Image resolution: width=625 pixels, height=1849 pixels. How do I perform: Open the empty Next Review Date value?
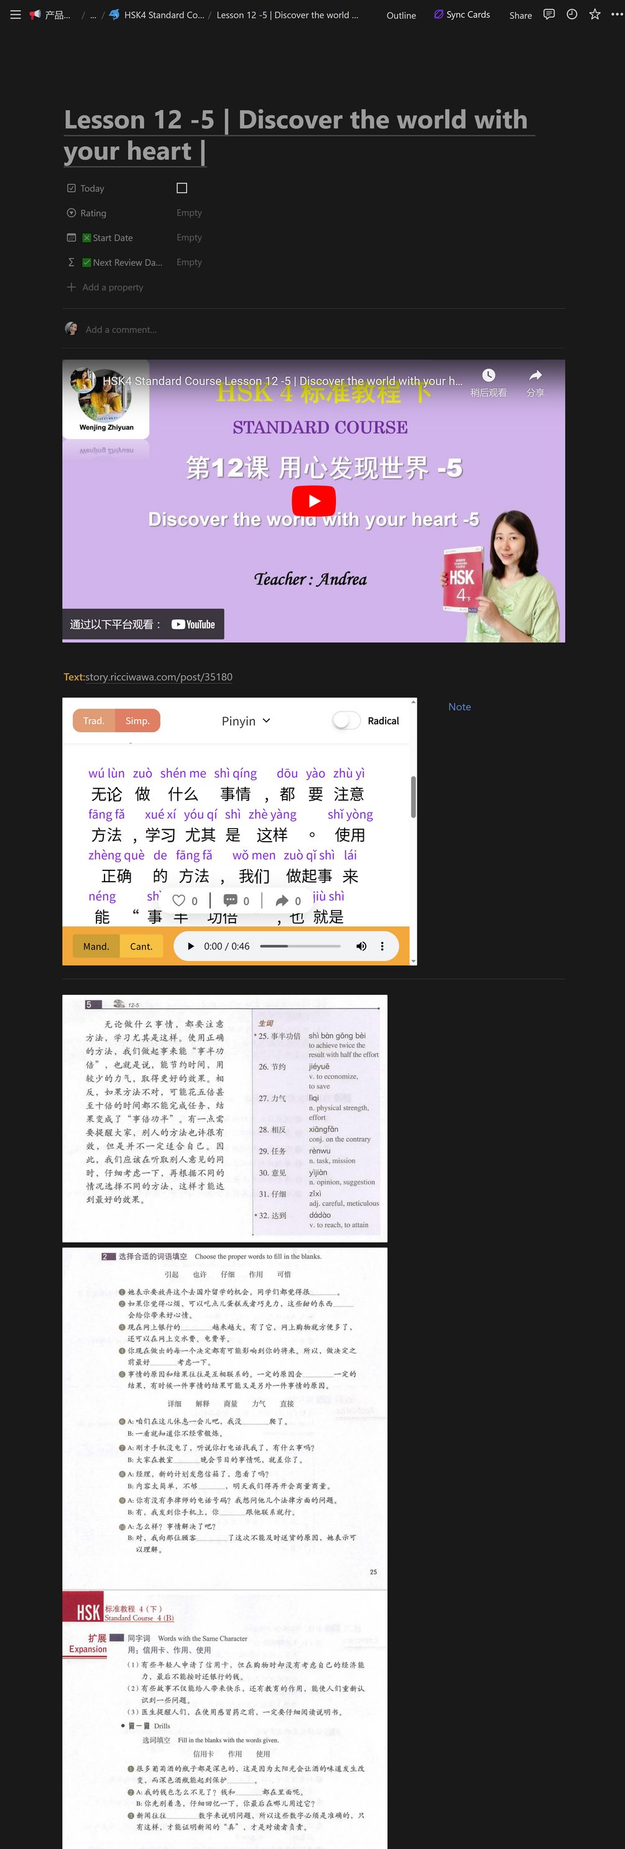(x=190, y=262)
